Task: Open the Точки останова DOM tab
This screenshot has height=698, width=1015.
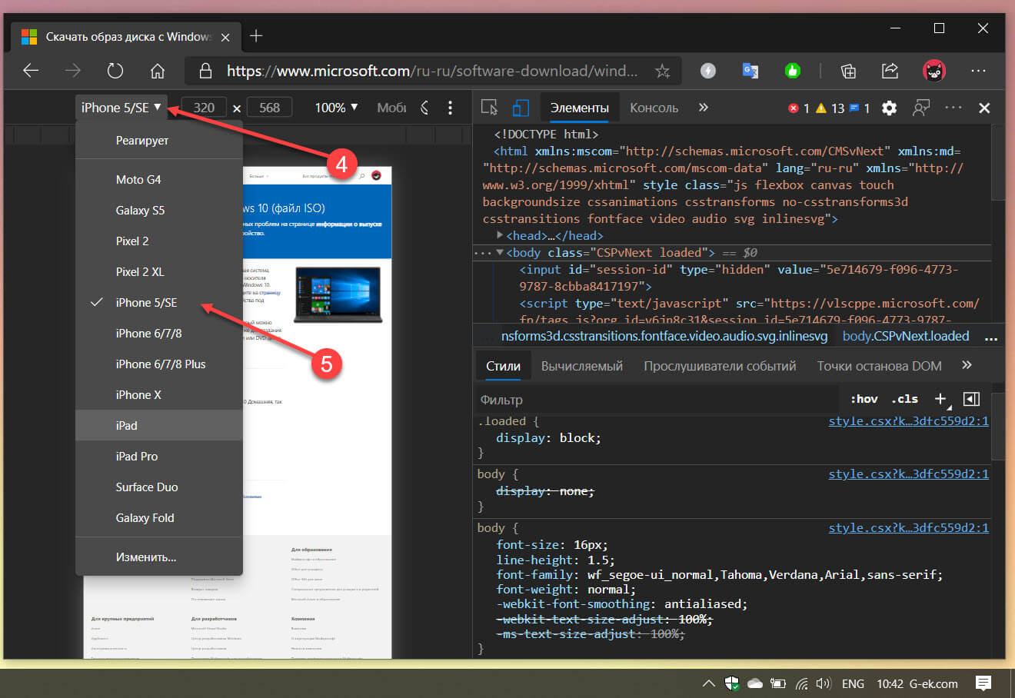Action: coord(880,366)
